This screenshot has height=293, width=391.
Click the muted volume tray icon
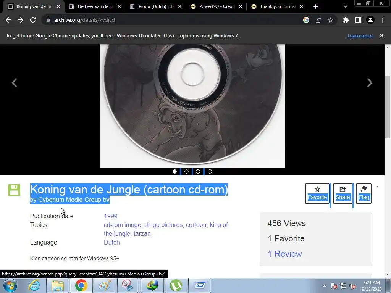point(352,286)
